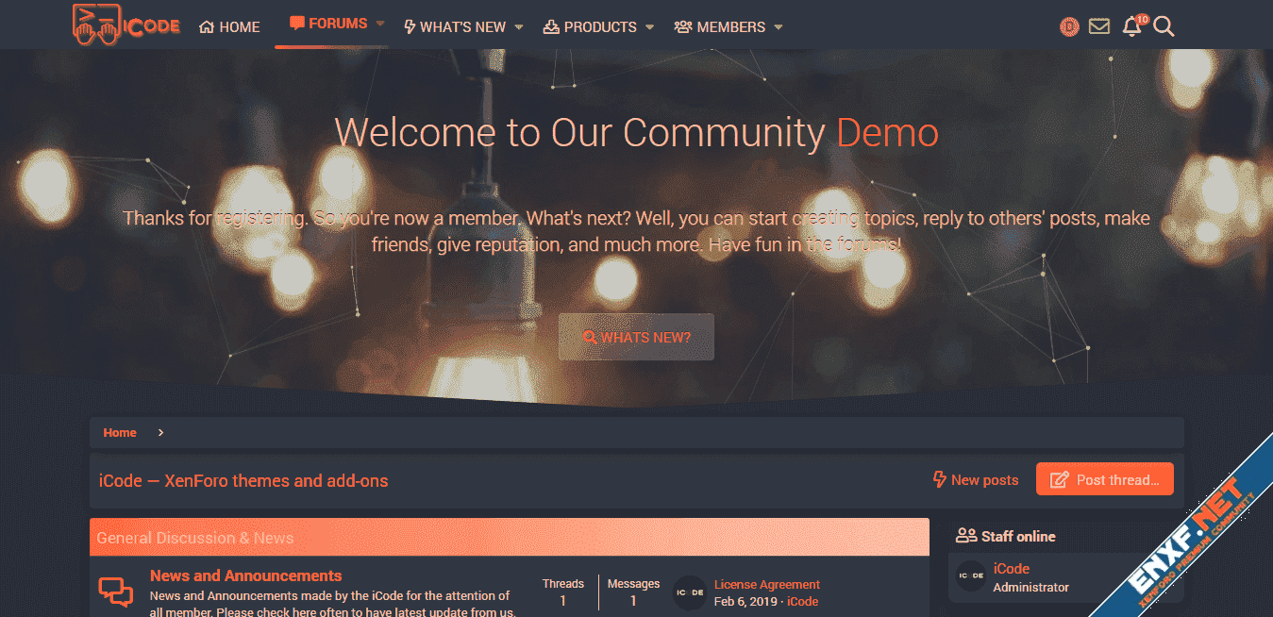Screen dimensions: 1273x617
Task: Click the New posts link
Action: 976,480
